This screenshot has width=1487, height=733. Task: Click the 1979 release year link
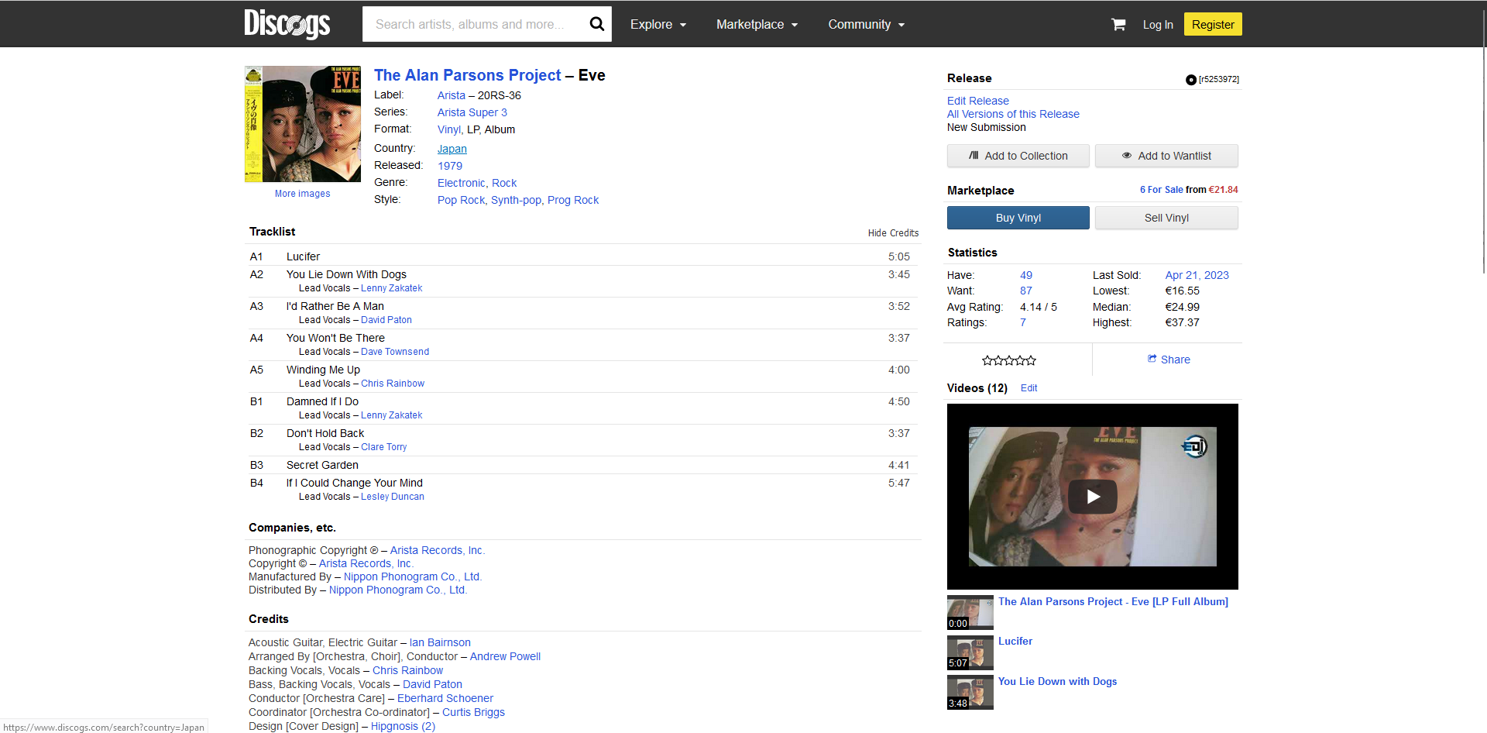point(449,166)
